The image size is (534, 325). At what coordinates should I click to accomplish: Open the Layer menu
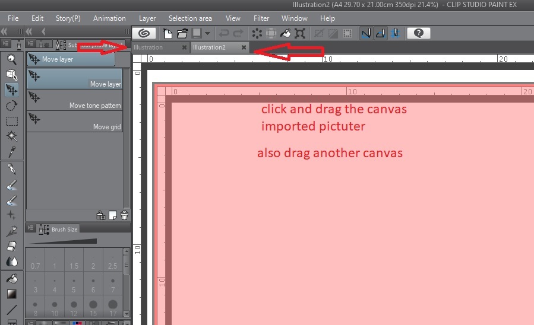147,18
